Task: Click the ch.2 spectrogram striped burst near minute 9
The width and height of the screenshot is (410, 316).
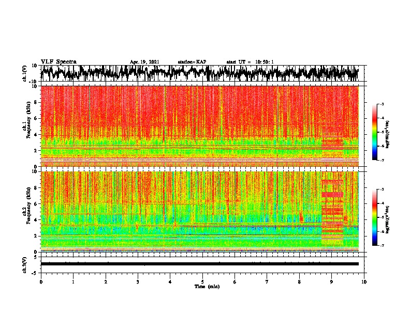Action: [x=332, y=209]
